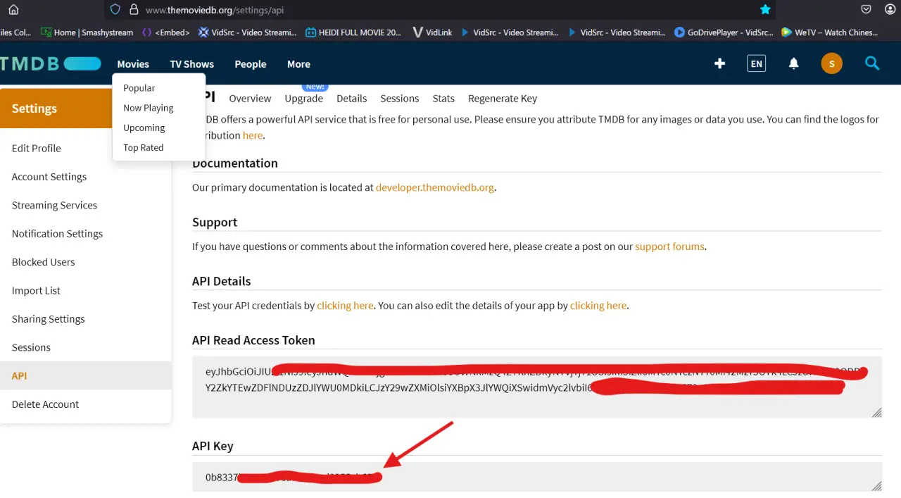Open the People menu

[251, 64]
